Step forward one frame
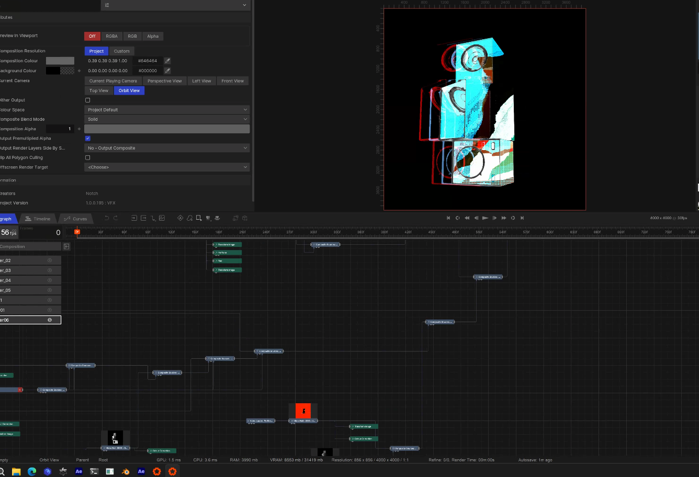The width and height of the screenshot is (699, 477). tap(494, 218)
